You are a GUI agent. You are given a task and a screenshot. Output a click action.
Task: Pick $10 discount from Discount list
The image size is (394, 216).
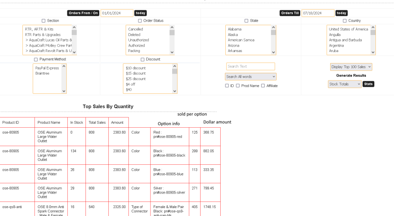[x=136, y=68]
